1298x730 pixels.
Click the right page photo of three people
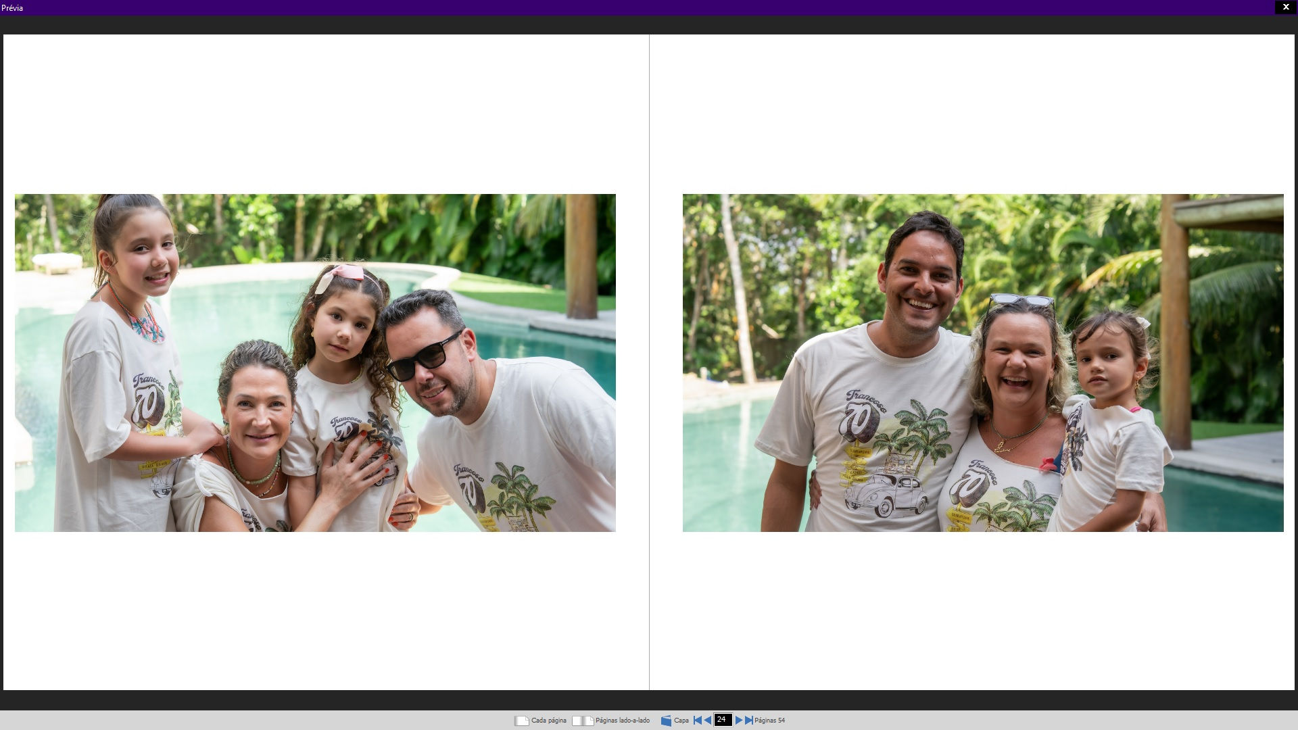[982, 363]
